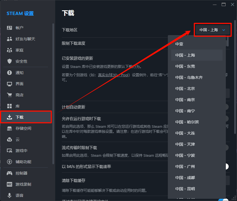
Task: Select 中国 - 上海 in the list
Action: [197, 55]
